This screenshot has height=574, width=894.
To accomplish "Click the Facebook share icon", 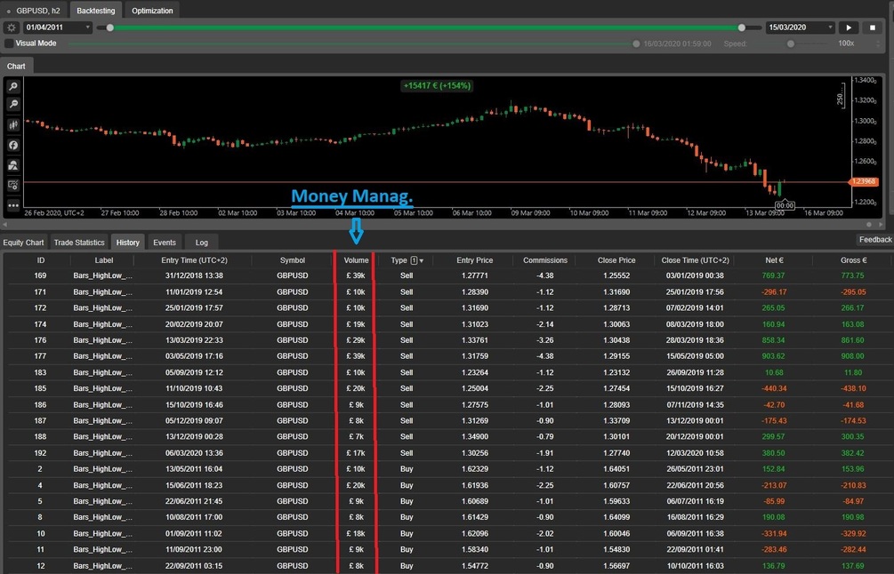I will click(13, 145).
